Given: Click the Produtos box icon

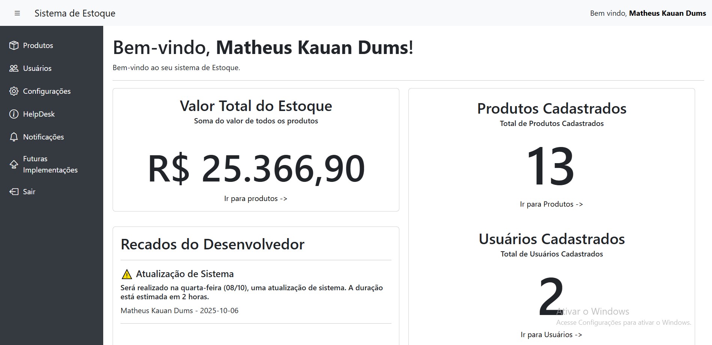Looking at the screenshot, I should (14, 45).
